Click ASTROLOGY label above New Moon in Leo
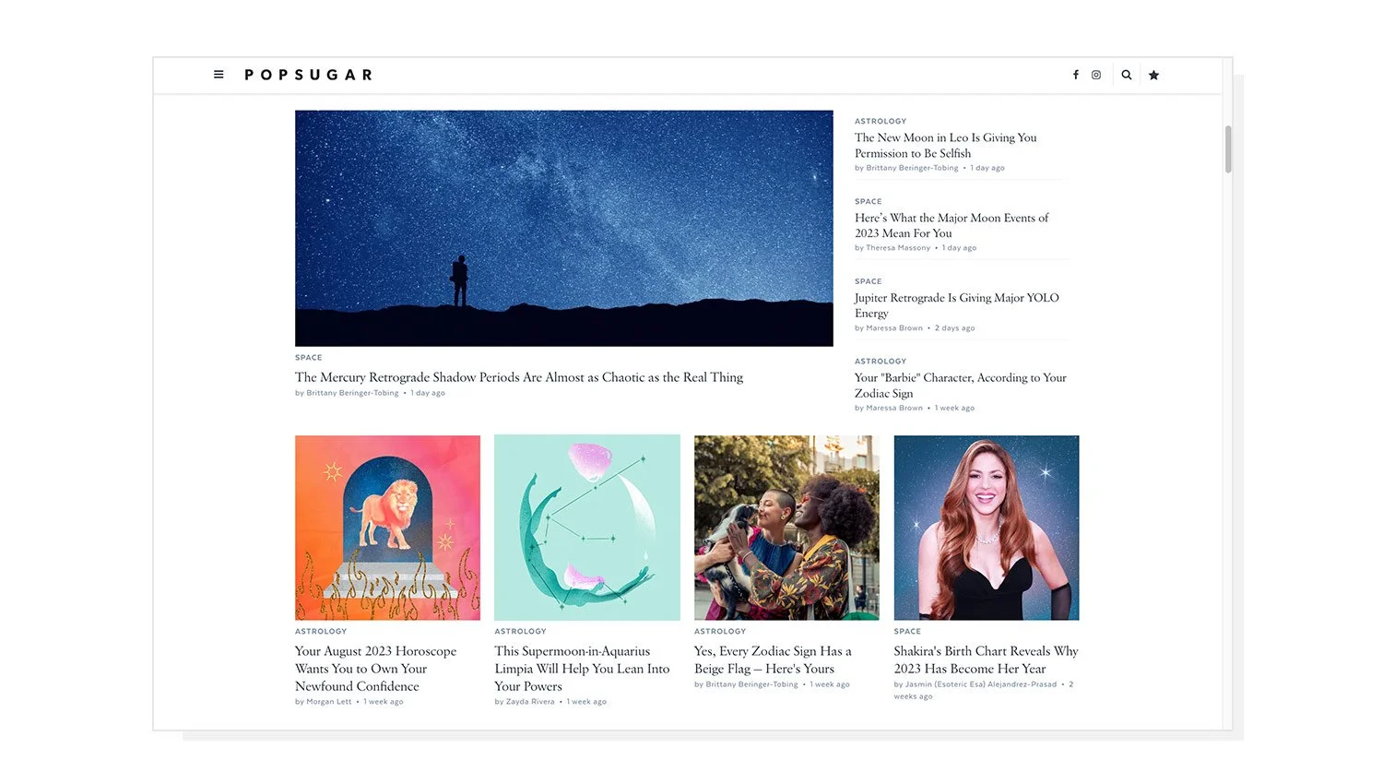Viewport: 1383px width, 784px height. 881,121
